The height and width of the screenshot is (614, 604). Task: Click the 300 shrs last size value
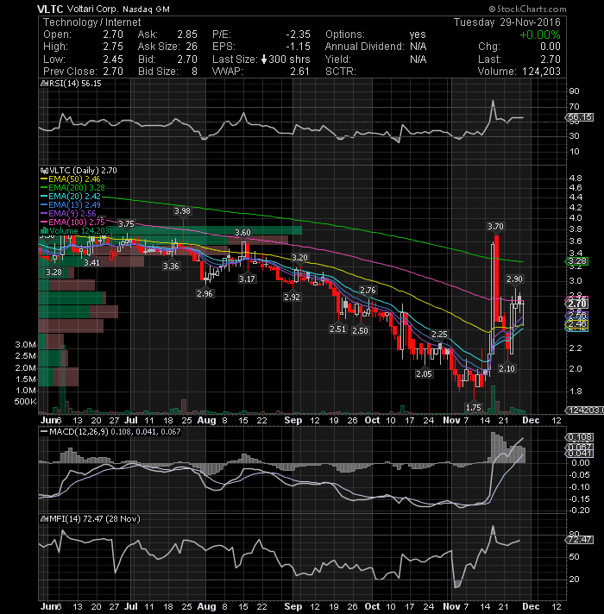(289, 60)
